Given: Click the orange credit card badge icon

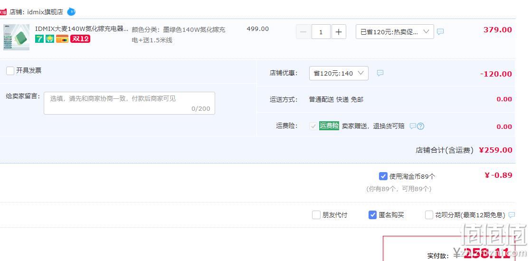Looking at the screenshot, I should click(x=62, y=39).
